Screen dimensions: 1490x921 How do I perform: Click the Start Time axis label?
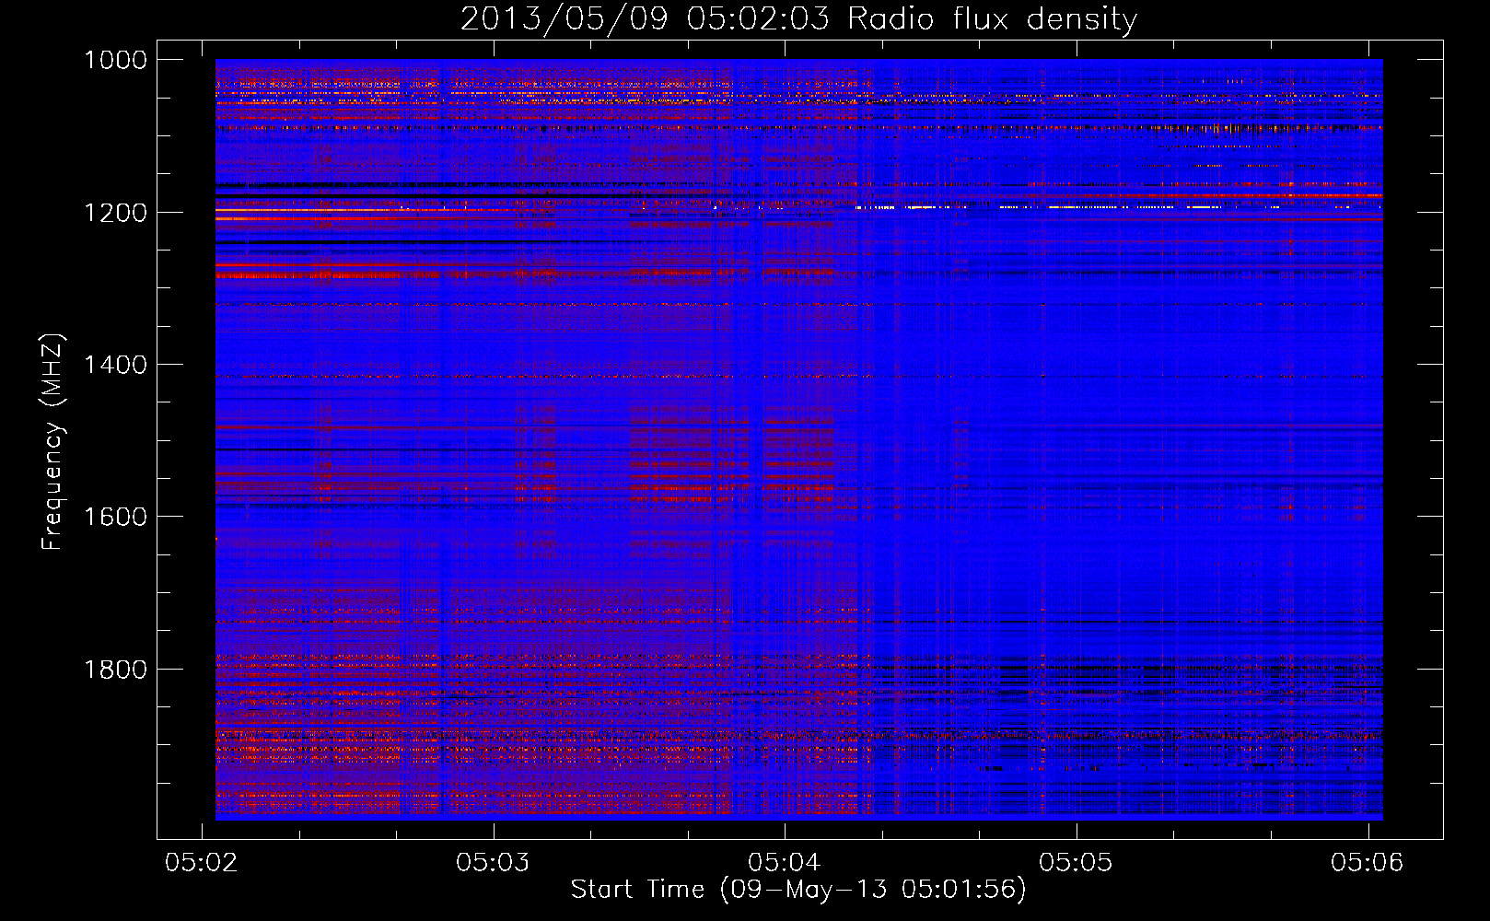tap(798, 890)
